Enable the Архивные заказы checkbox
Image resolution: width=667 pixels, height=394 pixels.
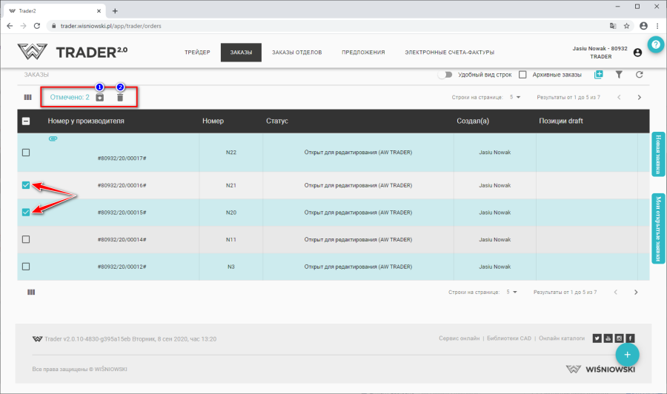[522, 75]
